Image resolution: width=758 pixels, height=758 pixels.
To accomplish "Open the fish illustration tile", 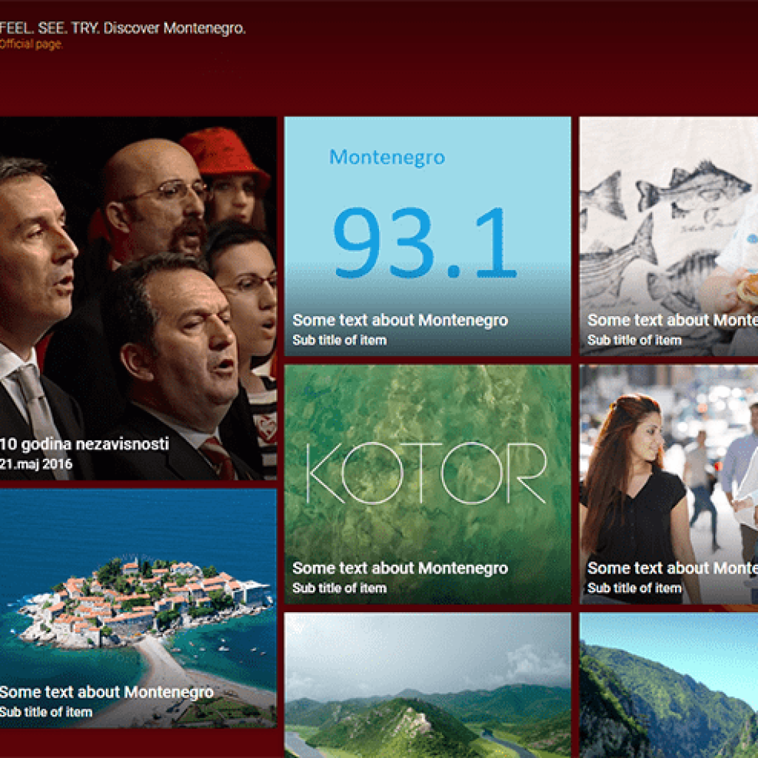I will click(x=668, y=236).
